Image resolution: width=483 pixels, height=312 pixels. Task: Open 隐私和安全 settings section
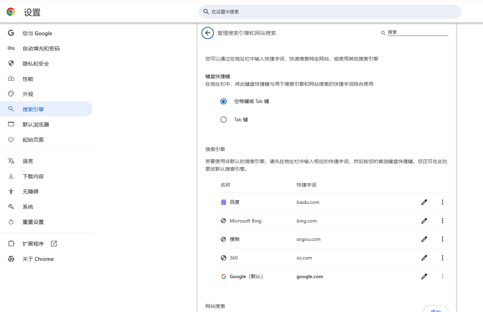point(46,64)
